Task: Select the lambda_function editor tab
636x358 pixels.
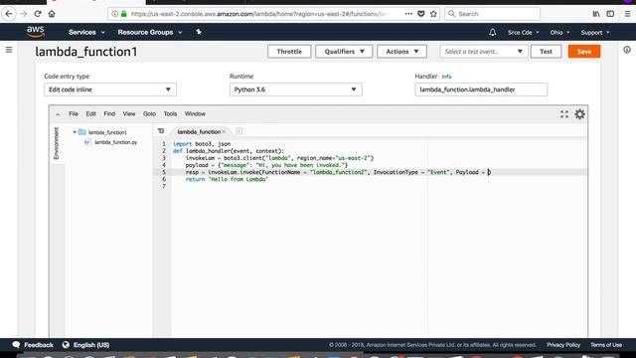Action: point(199,132)
